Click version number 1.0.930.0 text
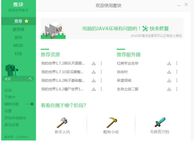 pyautogui.click(x=22, y=137)
